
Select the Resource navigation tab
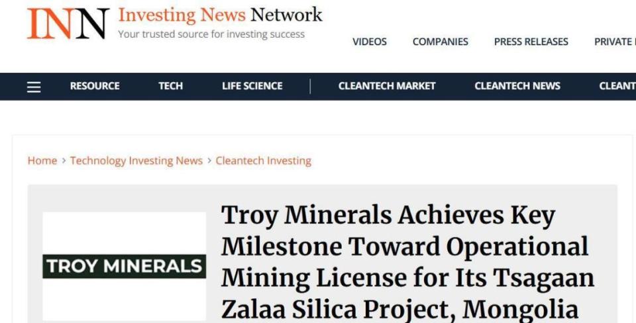pos(95,86)
